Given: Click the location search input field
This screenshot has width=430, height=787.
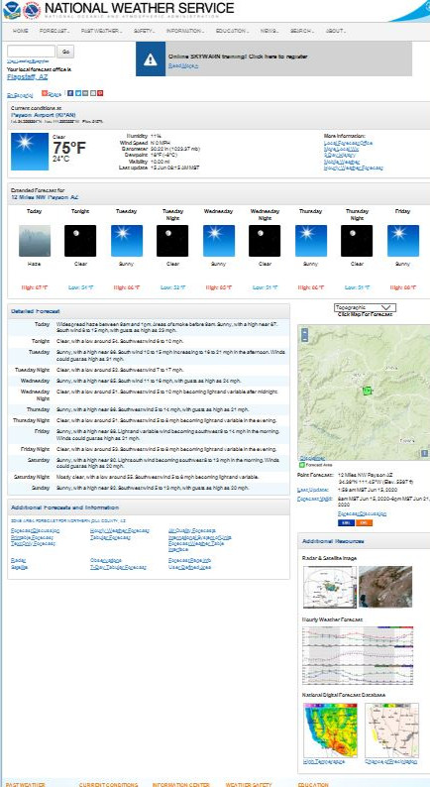Looking at the screenshot, I should pos(31,52).
